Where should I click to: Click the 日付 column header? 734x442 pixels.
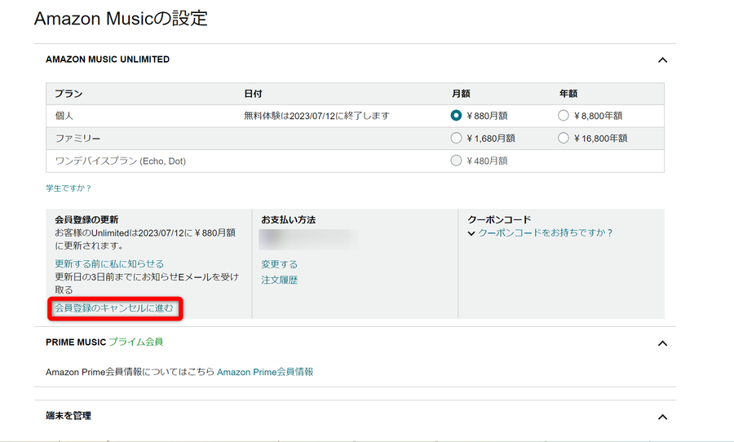coord(253,94)
